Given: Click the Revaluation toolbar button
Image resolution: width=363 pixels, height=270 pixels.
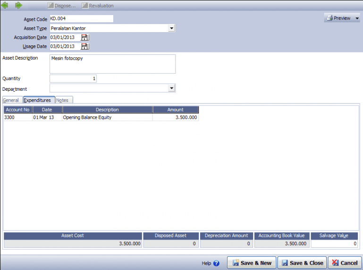Looking at the screenshot, I should pyautogui.click(x=98, y=6).
